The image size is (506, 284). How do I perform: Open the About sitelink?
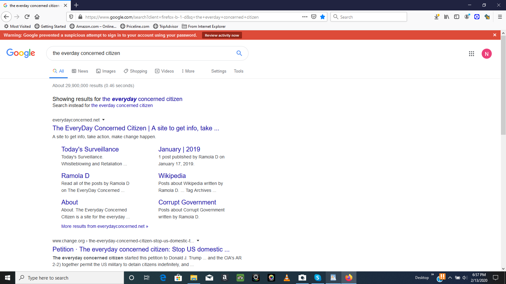point(70,202)
